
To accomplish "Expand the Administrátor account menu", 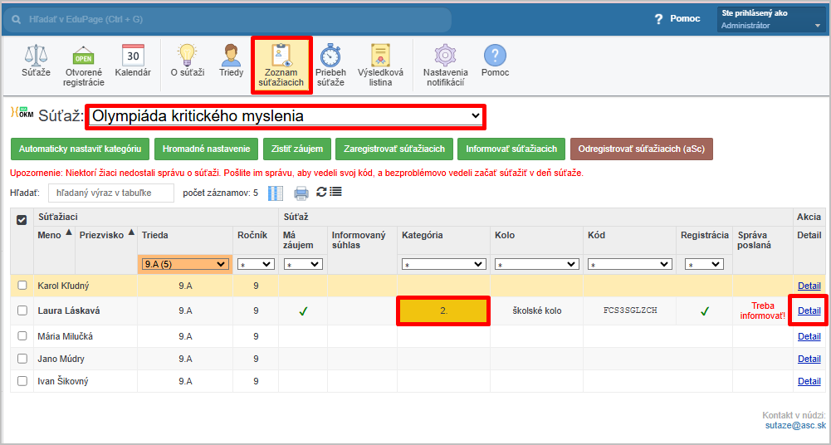I will tap(770, 19).
